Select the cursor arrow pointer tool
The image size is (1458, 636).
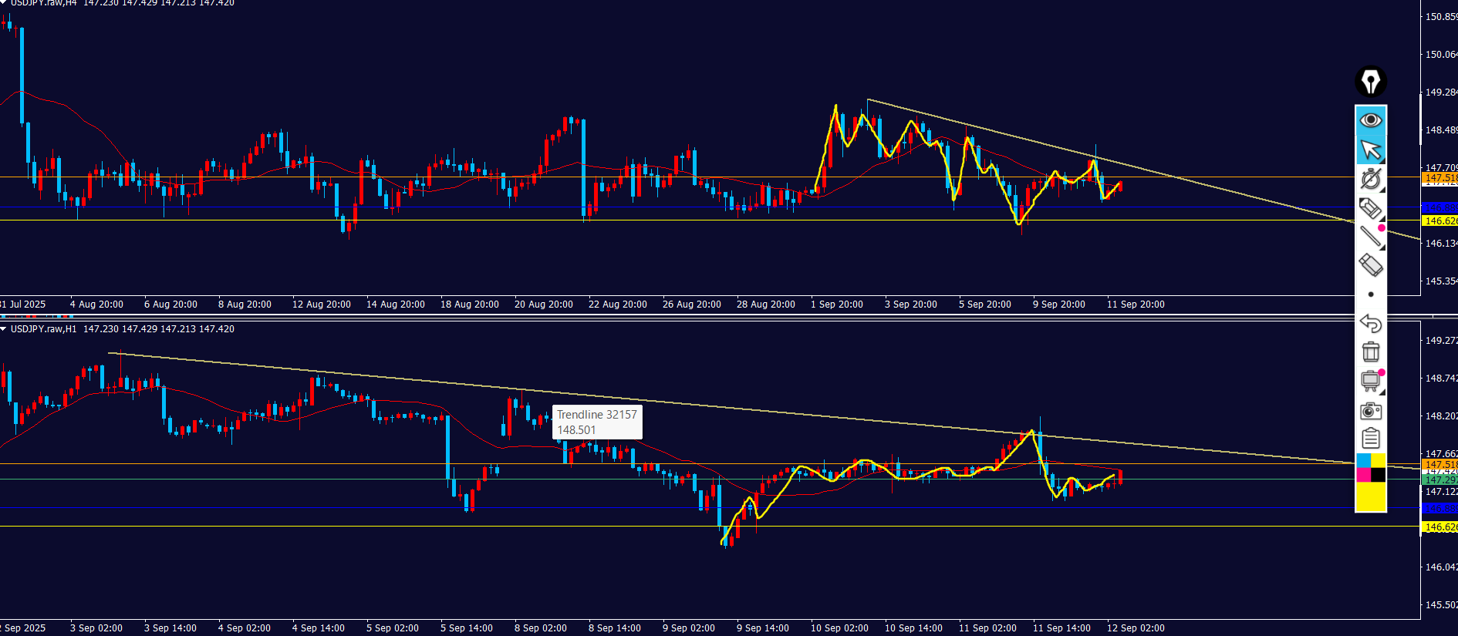click(1370, 150)
